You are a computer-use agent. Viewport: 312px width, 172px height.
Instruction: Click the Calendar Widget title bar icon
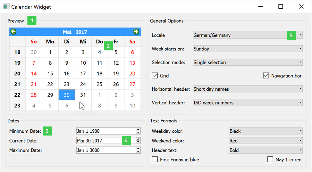(7, 7)
